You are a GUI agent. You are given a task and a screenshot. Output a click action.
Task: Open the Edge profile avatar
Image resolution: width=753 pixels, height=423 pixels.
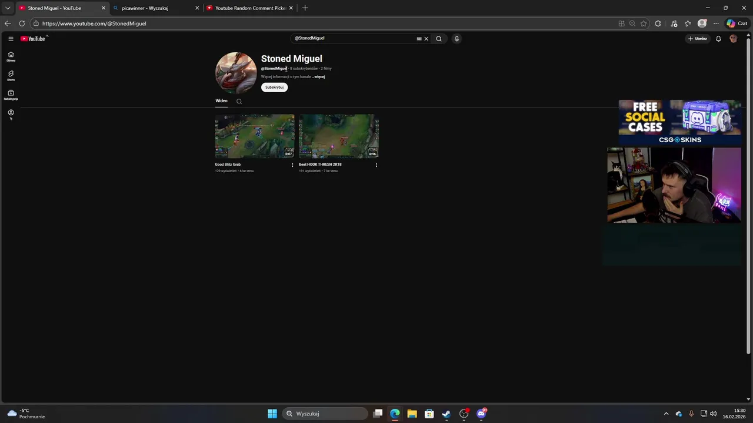point(702,23)
